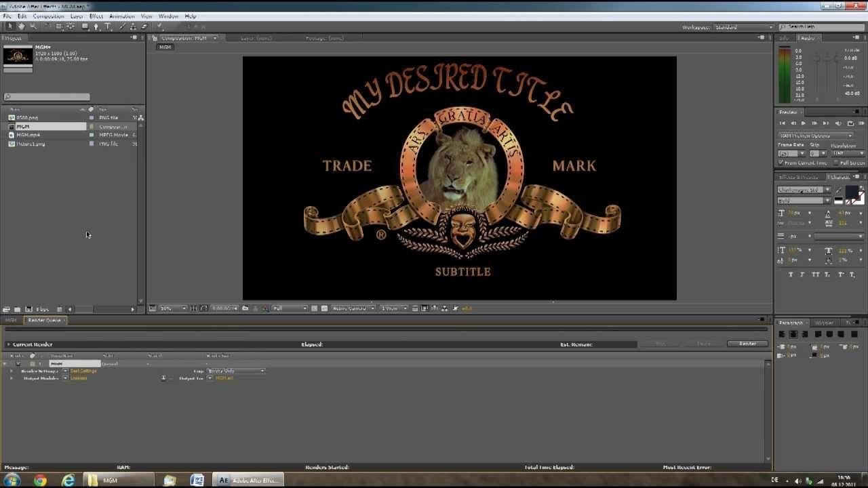Jump to last frame in Preview panel

coord(826,123)
